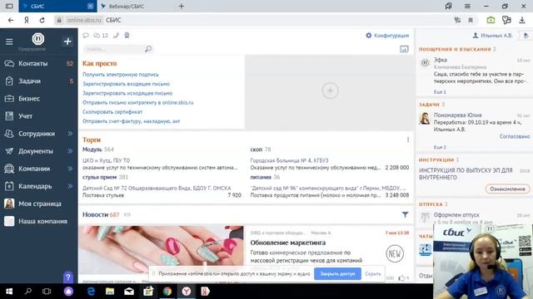The height and width of the screenshot is (299, 533).
Task: Open the chats icon showing 12
Action: tap(101, 35)
